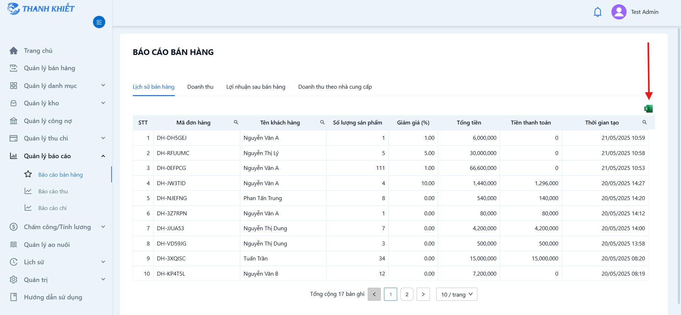Collapse Quản lý báo cáo section
The image size is (681, 315).
103,156
